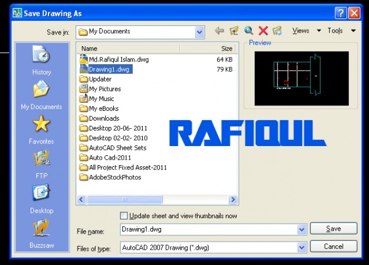Expand the Save in folder dropdown
The width and height of the screenshot is (369, 265).
pyautogui.click(x=199, y=32)
